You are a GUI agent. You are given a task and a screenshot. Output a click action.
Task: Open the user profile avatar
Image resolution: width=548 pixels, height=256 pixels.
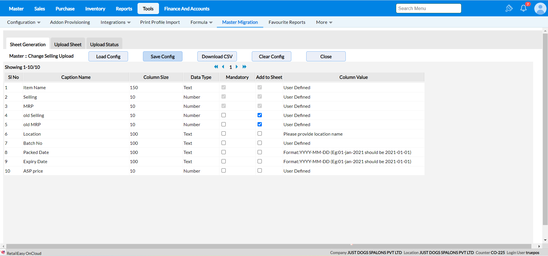point(540,9)
